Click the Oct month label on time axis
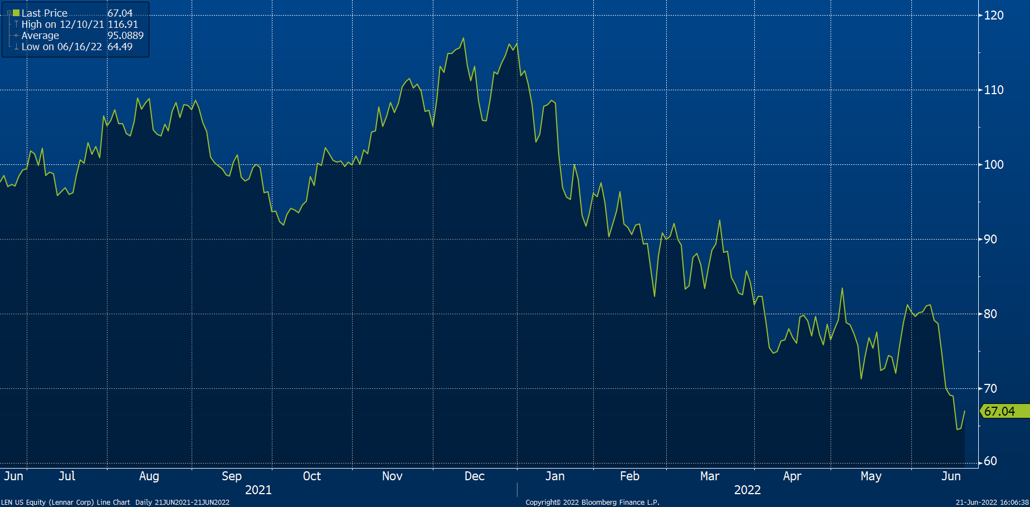 click(x=312, y=476)
